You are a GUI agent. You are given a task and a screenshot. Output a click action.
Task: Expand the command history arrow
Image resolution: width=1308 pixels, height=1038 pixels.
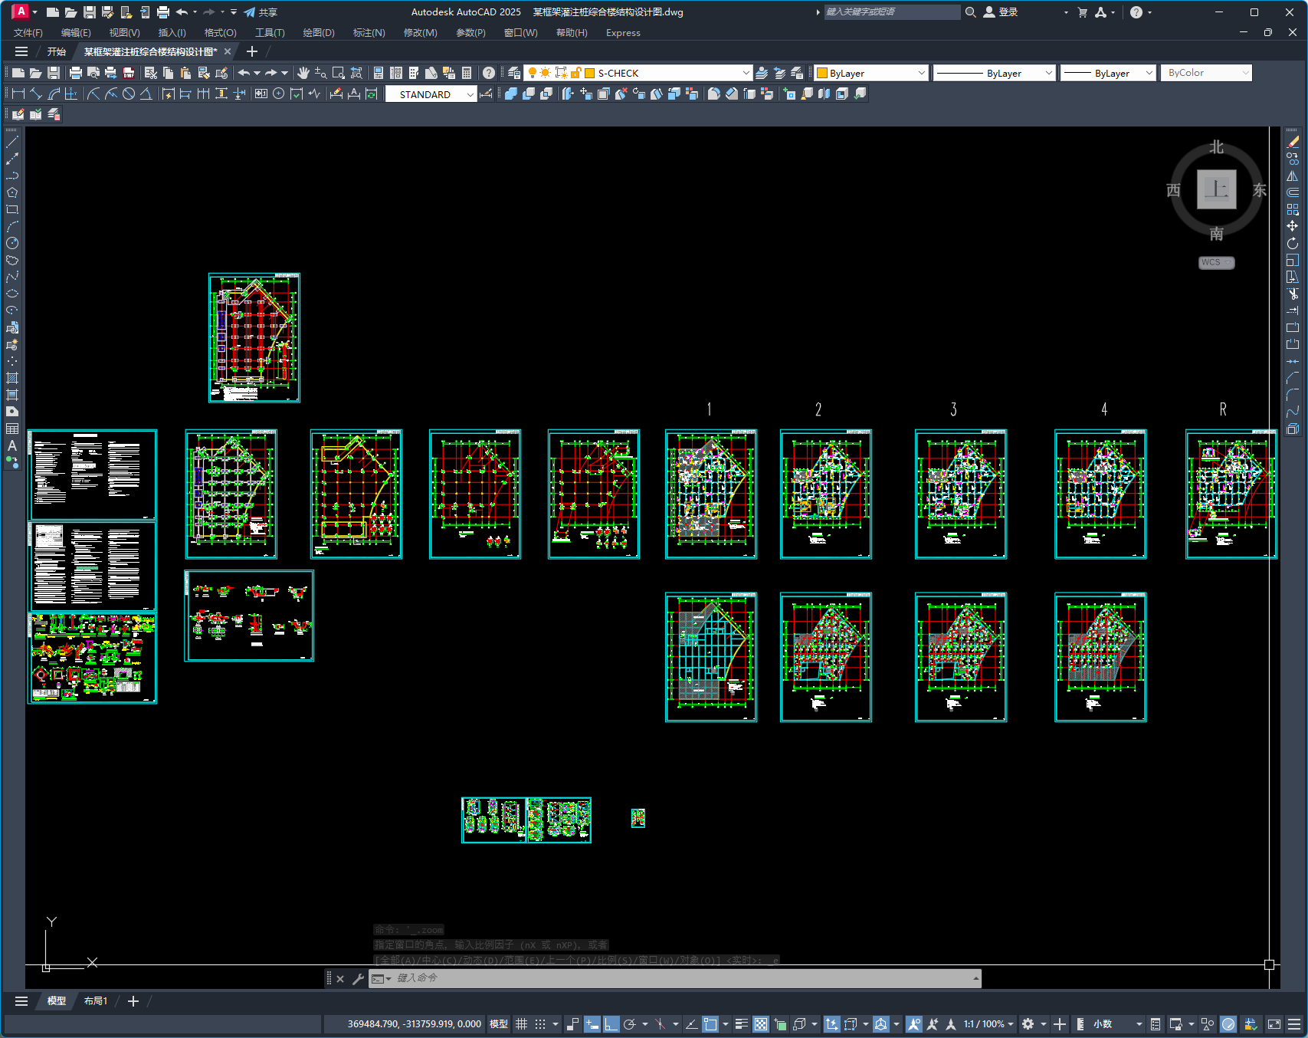pos(976,979)
